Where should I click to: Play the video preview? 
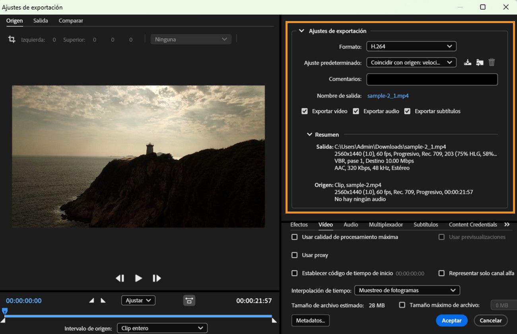coord(138,278)
